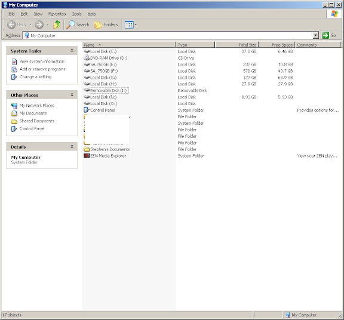Select the Removable Disk (I:) icon
The image size is (344, 320).
(x=87, y=90)
